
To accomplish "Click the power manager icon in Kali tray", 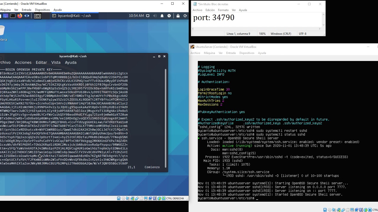I will pyautogui.click(x=169, y=16).
